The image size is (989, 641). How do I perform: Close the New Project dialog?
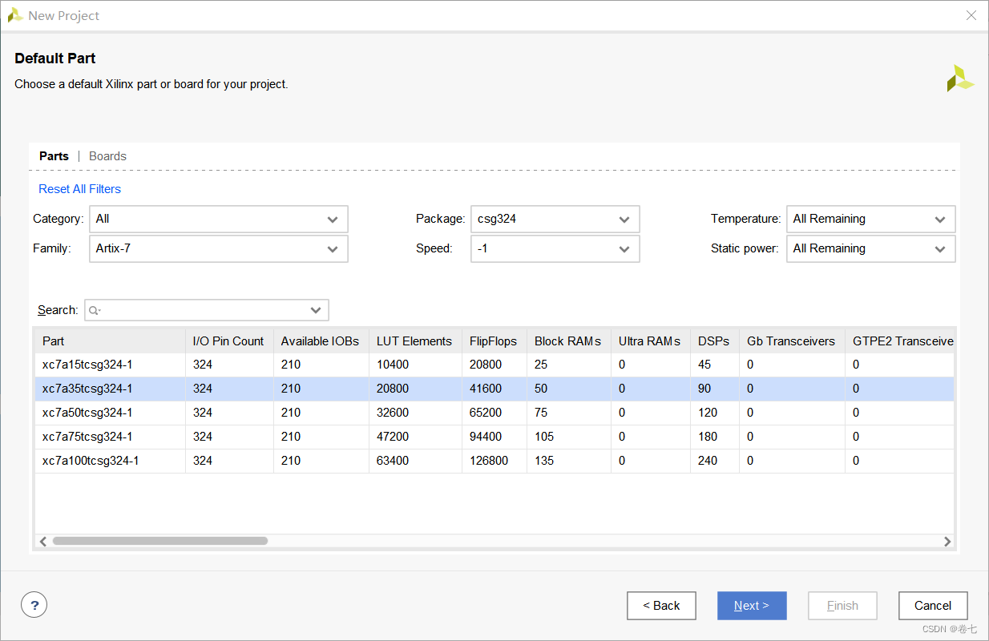971,15
